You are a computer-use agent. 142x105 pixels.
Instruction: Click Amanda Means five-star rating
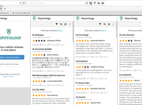[x=83, y=41]
